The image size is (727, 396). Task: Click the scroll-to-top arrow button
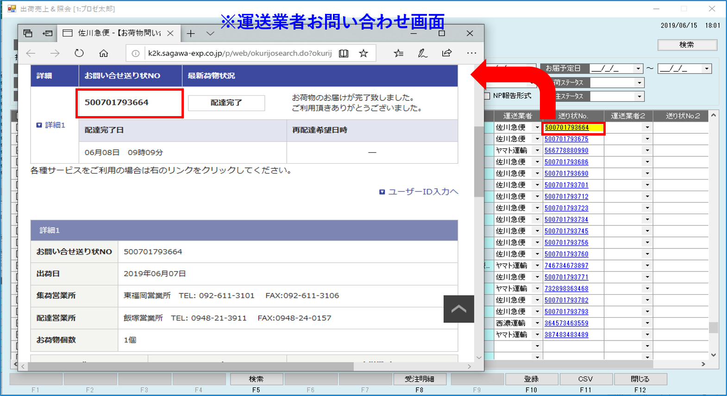[458, 309]
